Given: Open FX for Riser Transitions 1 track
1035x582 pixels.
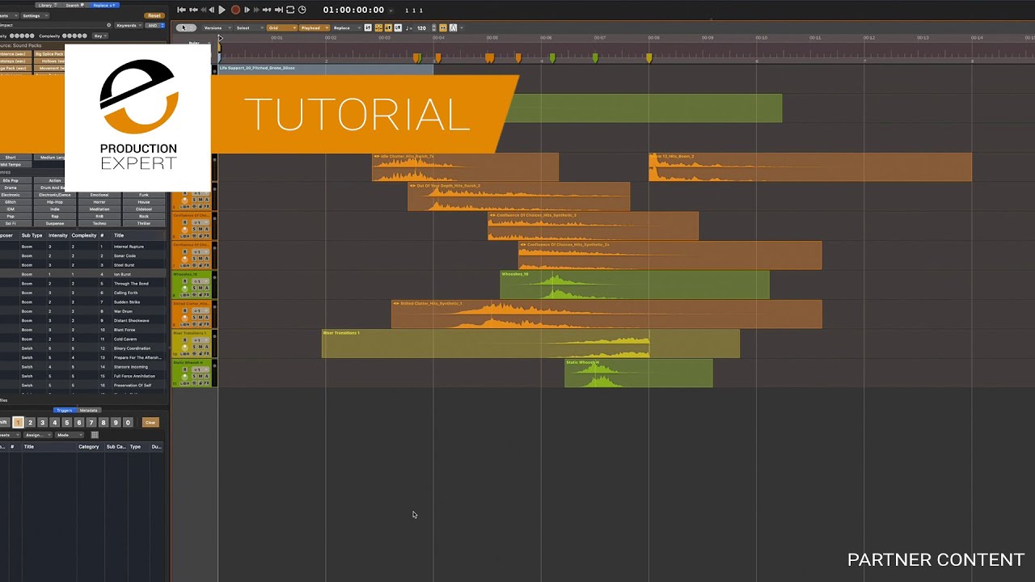Looking at the screenshot, I should pyautogui.click(x=206, y=353).
